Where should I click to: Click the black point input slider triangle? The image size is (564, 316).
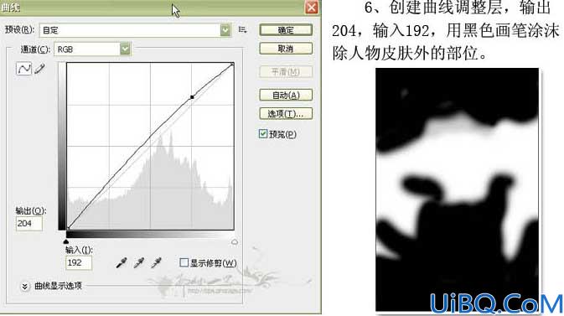pos(66,241)
